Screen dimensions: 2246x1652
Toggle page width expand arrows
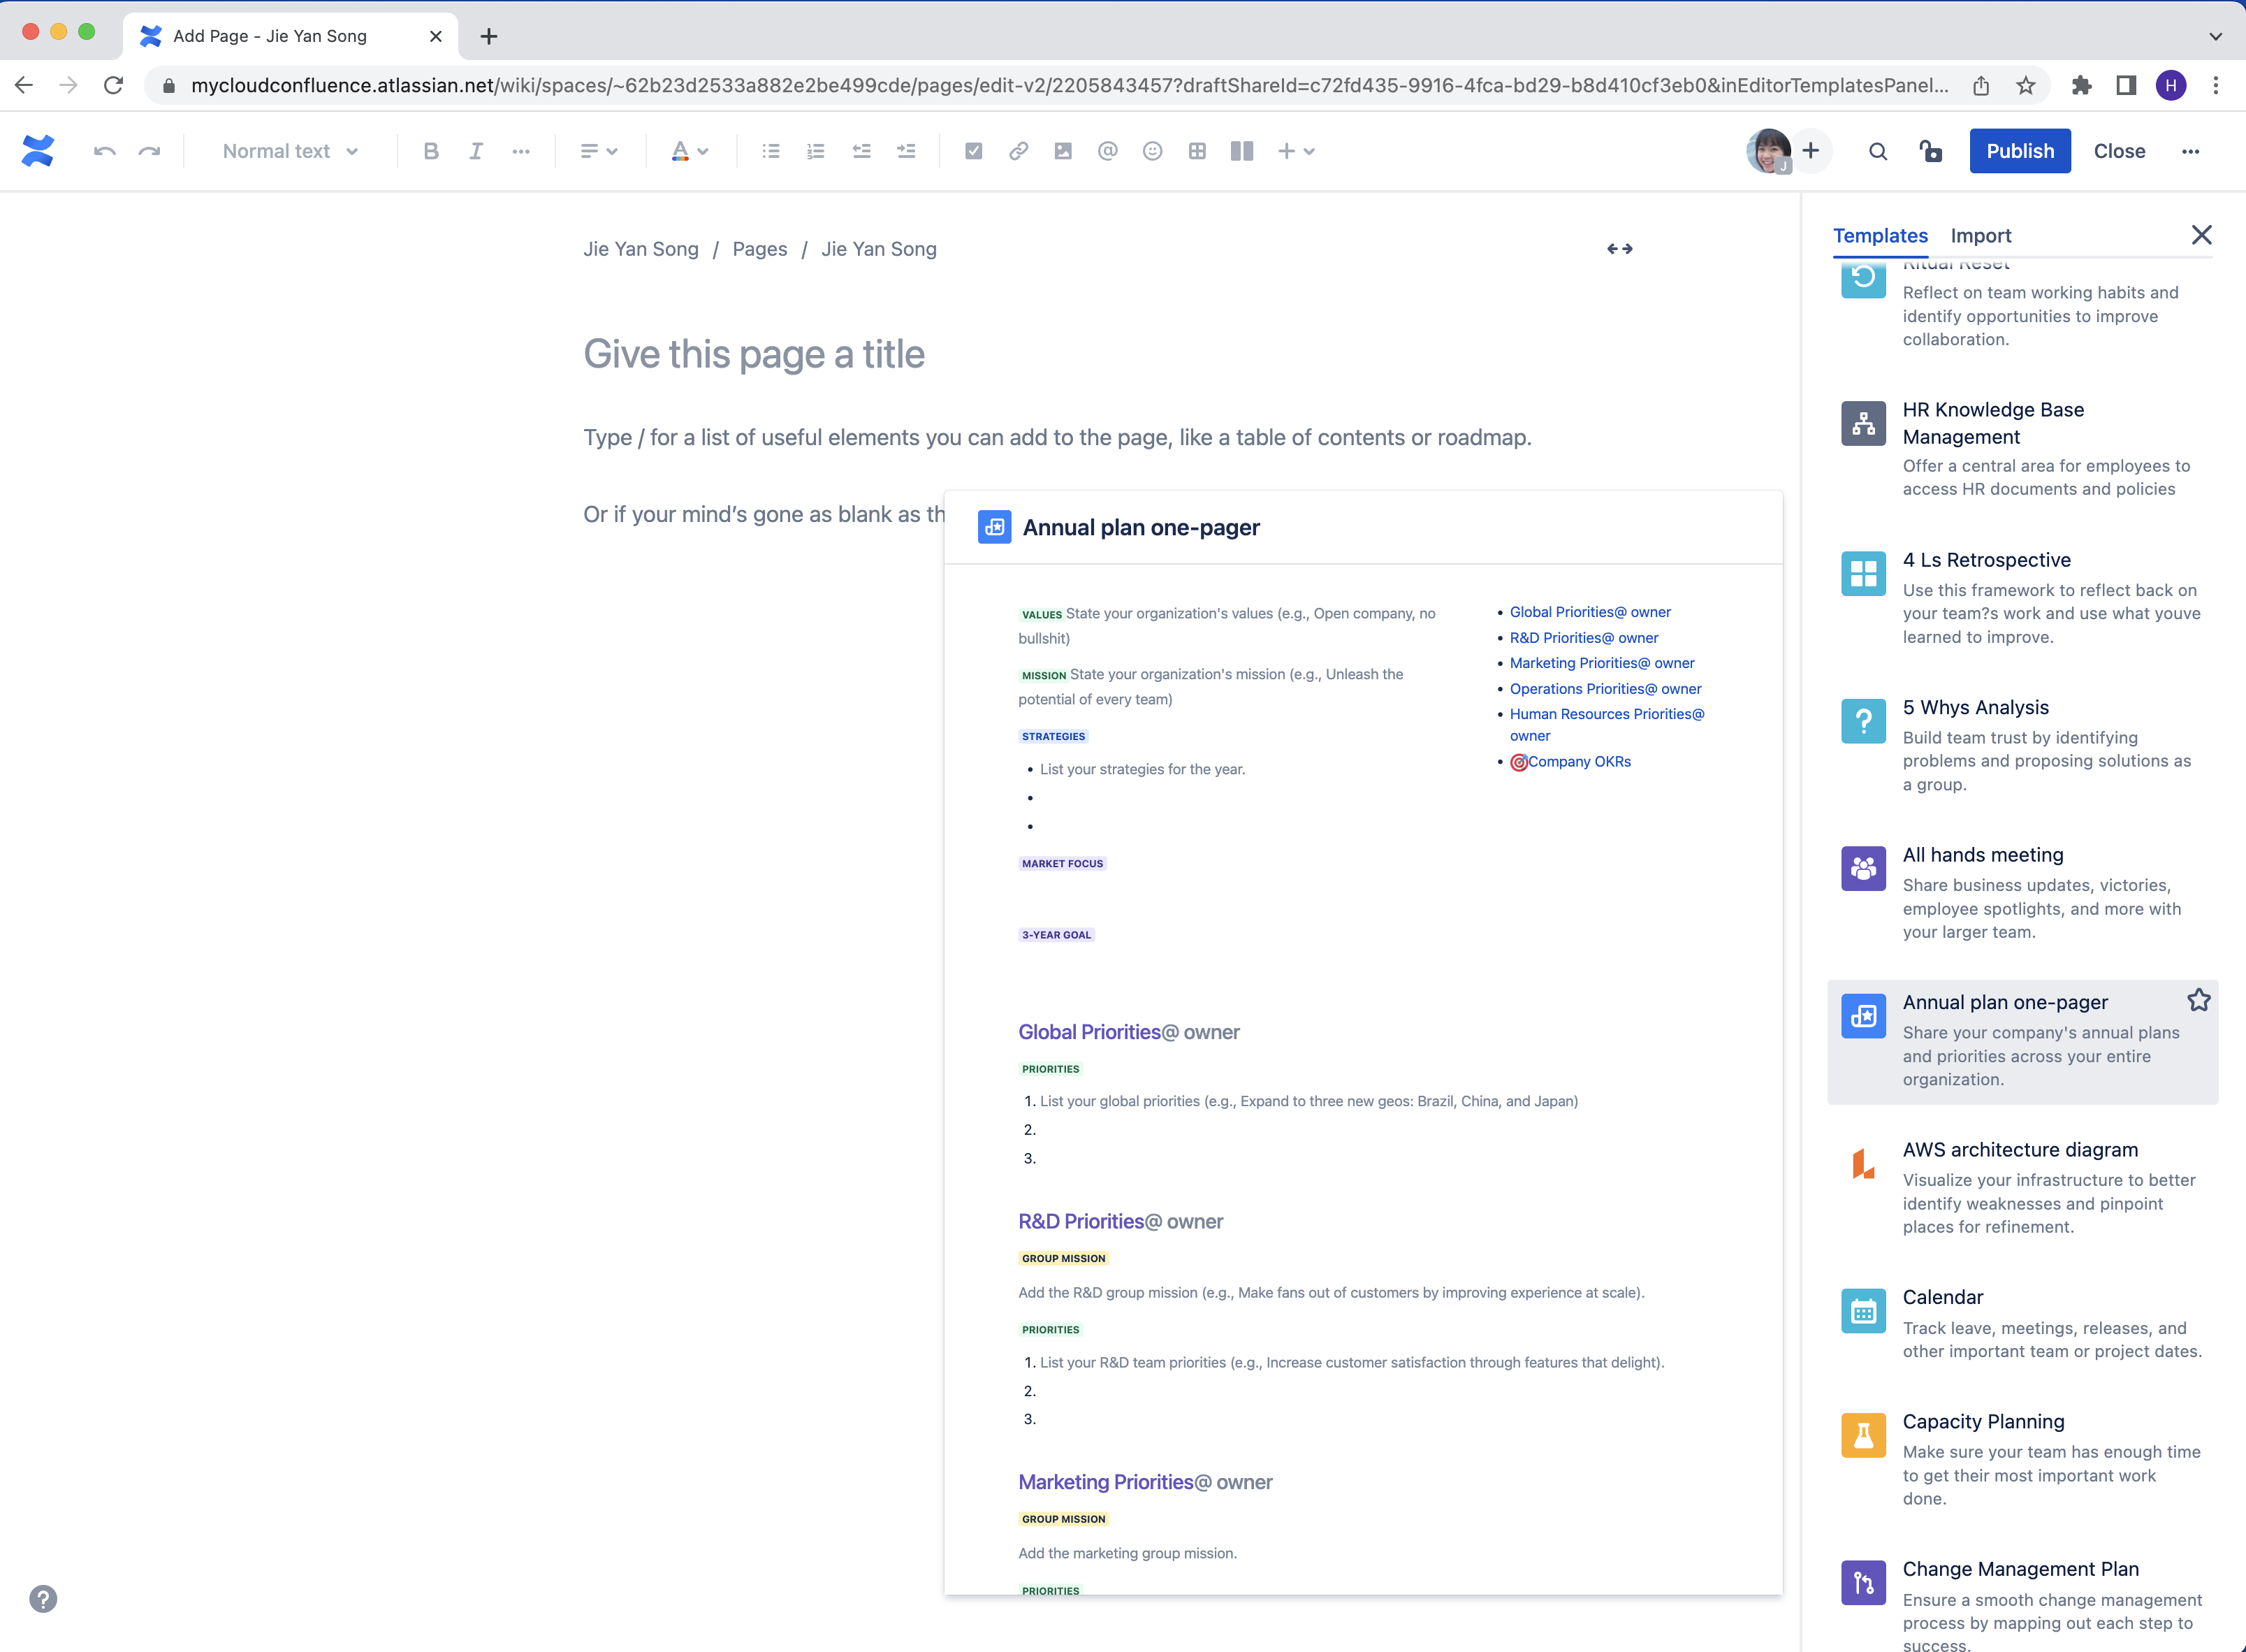[x=1619, y=249]
